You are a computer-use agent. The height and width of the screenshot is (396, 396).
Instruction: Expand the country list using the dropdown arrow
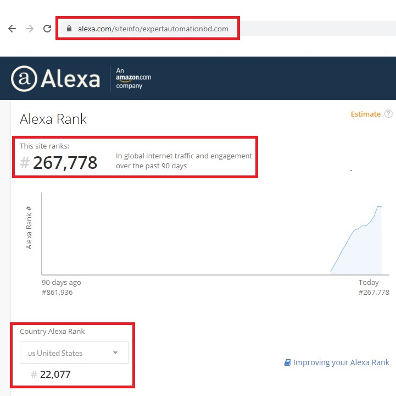[x=115, y=353]
